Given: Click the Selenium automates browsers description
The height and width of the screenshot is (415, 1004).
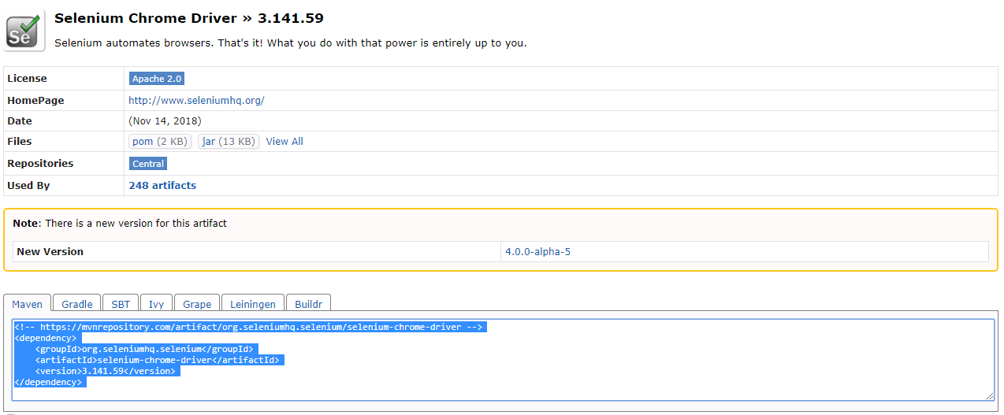Looking at the screenshot, I should click(291, 43).
